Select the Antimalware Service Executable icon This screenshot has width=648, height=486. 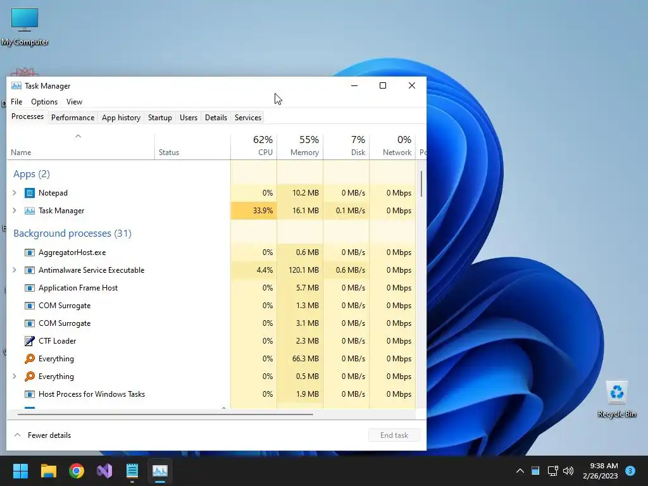[29, 270]
